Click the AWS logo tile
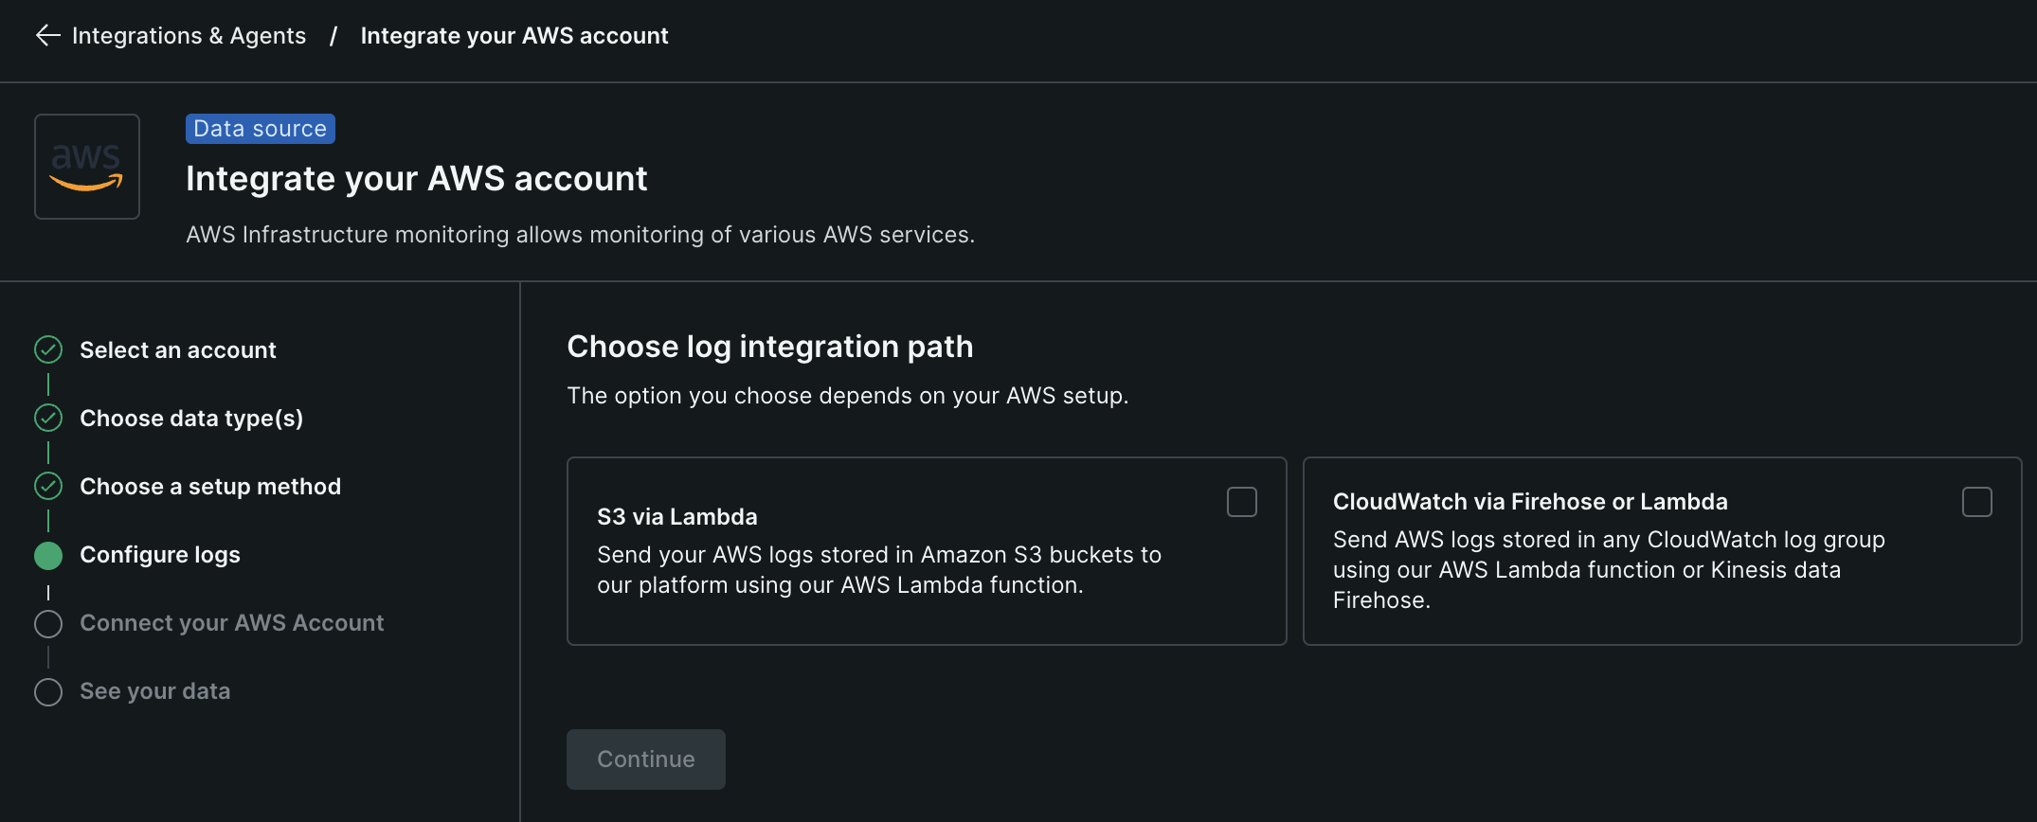The width and height of the screenshot is (2037, 822). coord(87,167)
